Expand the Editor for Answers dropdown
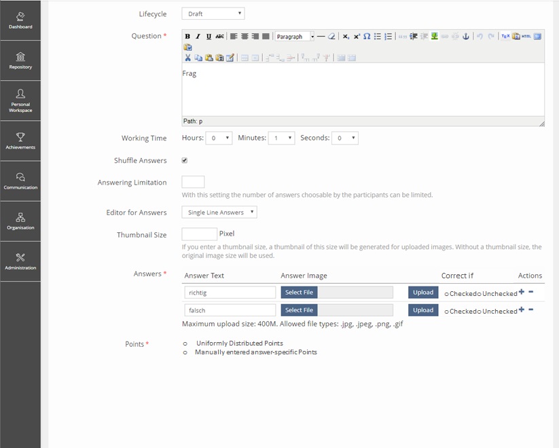The height and width of the screenshot is (448, 559). [219, 212]
